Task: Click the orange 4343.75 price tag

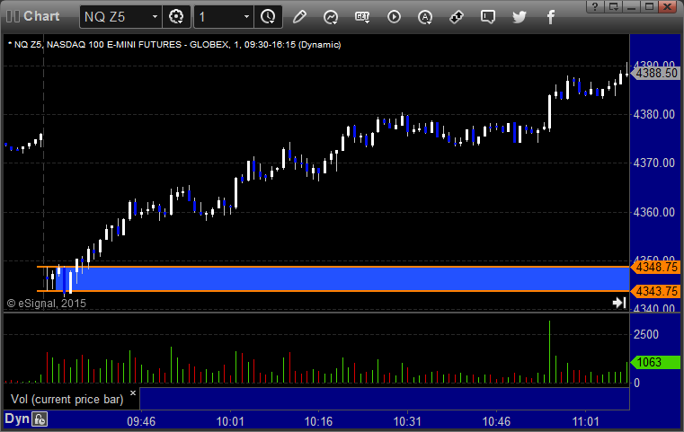Action: click(656, 291)
